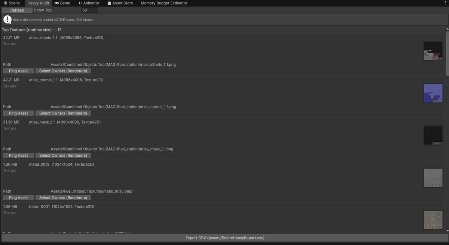Click the Game tab controller icon
The width and height of the screenshot is (449, 245).
56,3
